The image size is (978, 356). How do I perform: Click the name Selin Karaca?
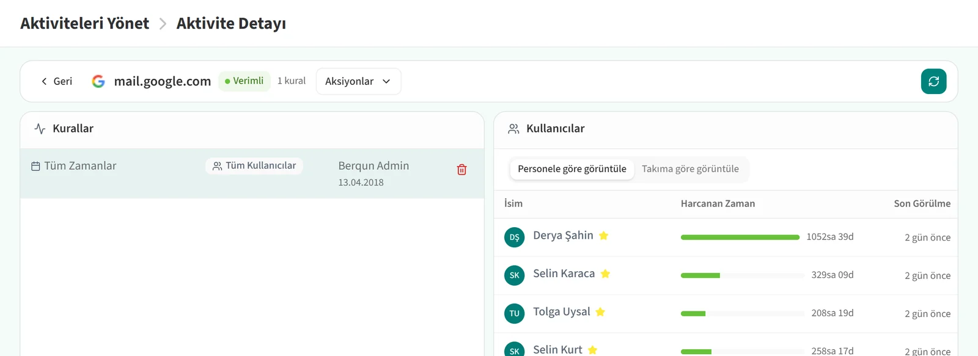click(564, 274)
